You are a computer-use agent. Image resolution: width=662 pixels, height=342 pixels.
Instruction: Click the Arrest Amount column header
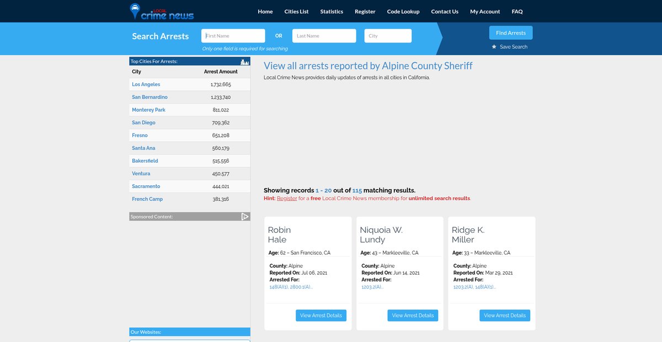click(x=221, y=72)
